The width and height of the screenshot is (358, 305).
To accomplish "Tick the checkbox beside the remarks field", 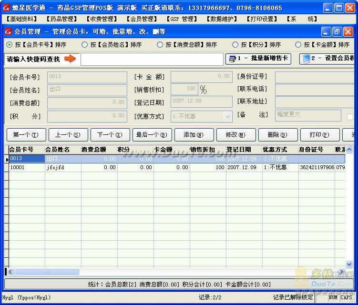I will 350,117.
